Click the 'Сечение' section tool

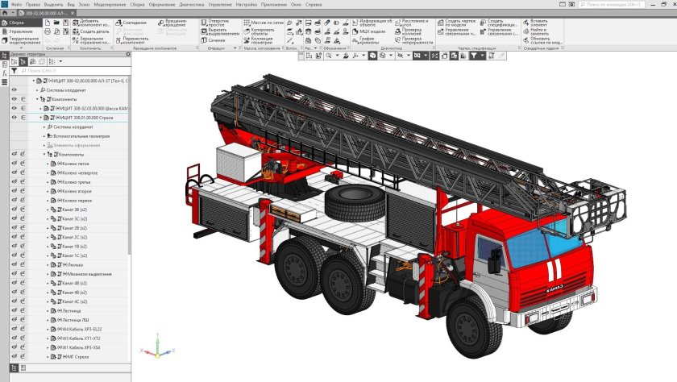213,40
